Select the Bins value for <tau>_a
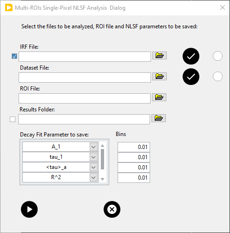The image size is (230, 233). point(134,168)
